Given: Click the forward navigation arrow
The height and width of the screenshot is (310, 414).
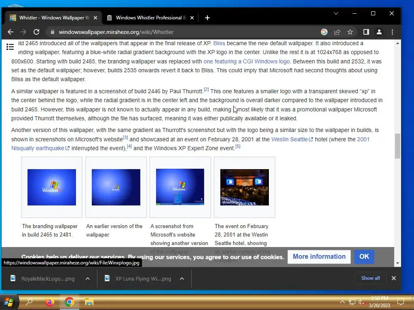Looking at the screenshot, I should coord(23,32).
